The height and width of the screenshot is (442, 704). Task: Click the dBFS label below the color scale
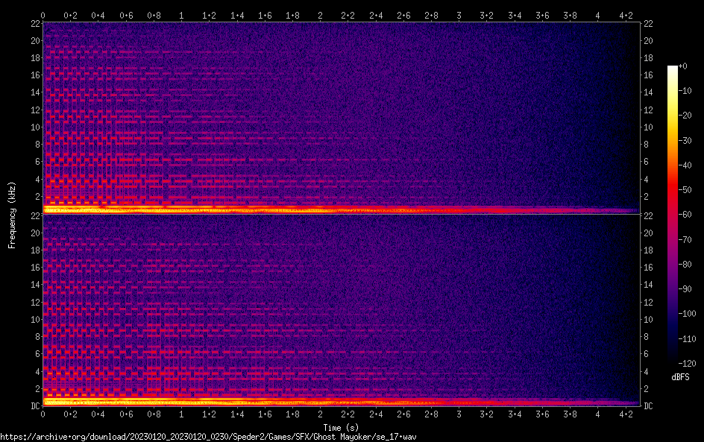pos(680,377)
